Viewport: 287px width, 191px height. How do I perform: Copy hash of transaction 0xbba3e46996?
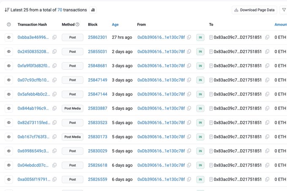click(54, 37)
